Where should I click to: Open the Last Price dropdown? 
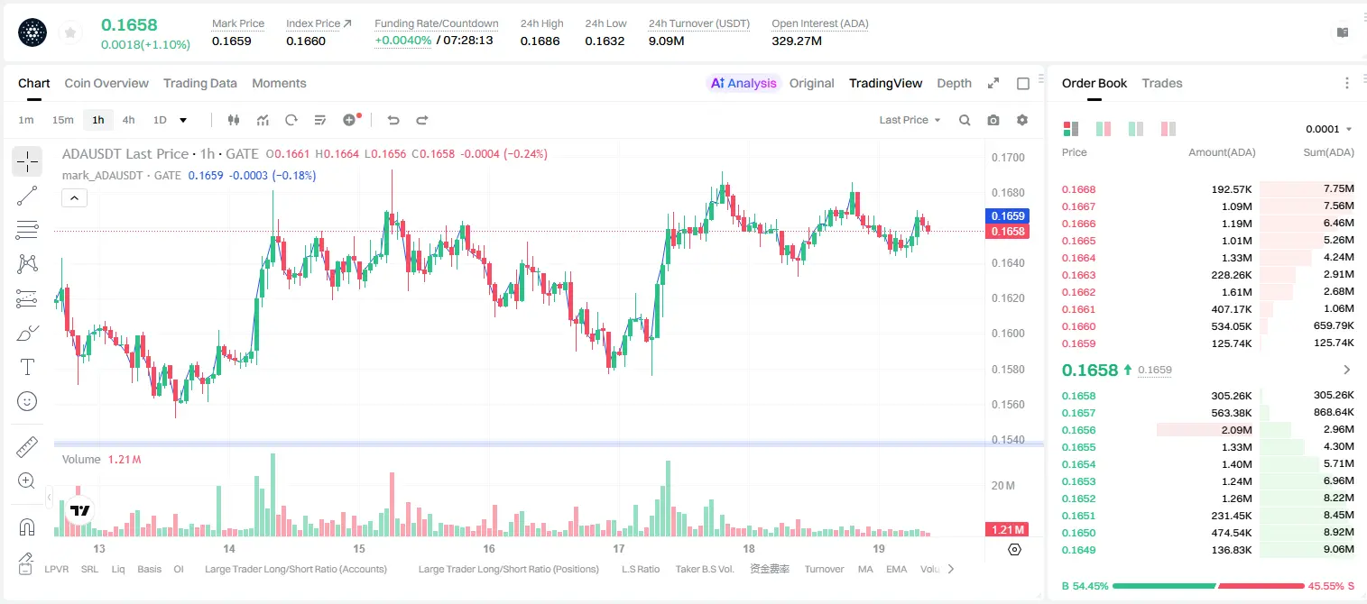pos(910,120)
